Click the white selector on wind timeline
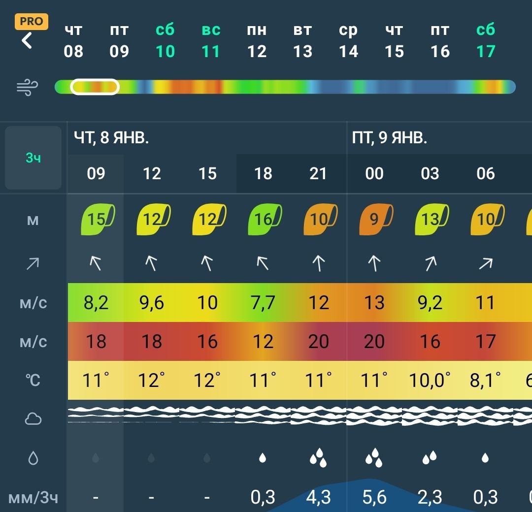Screen dimensions: 532x512 click(95, 87)
